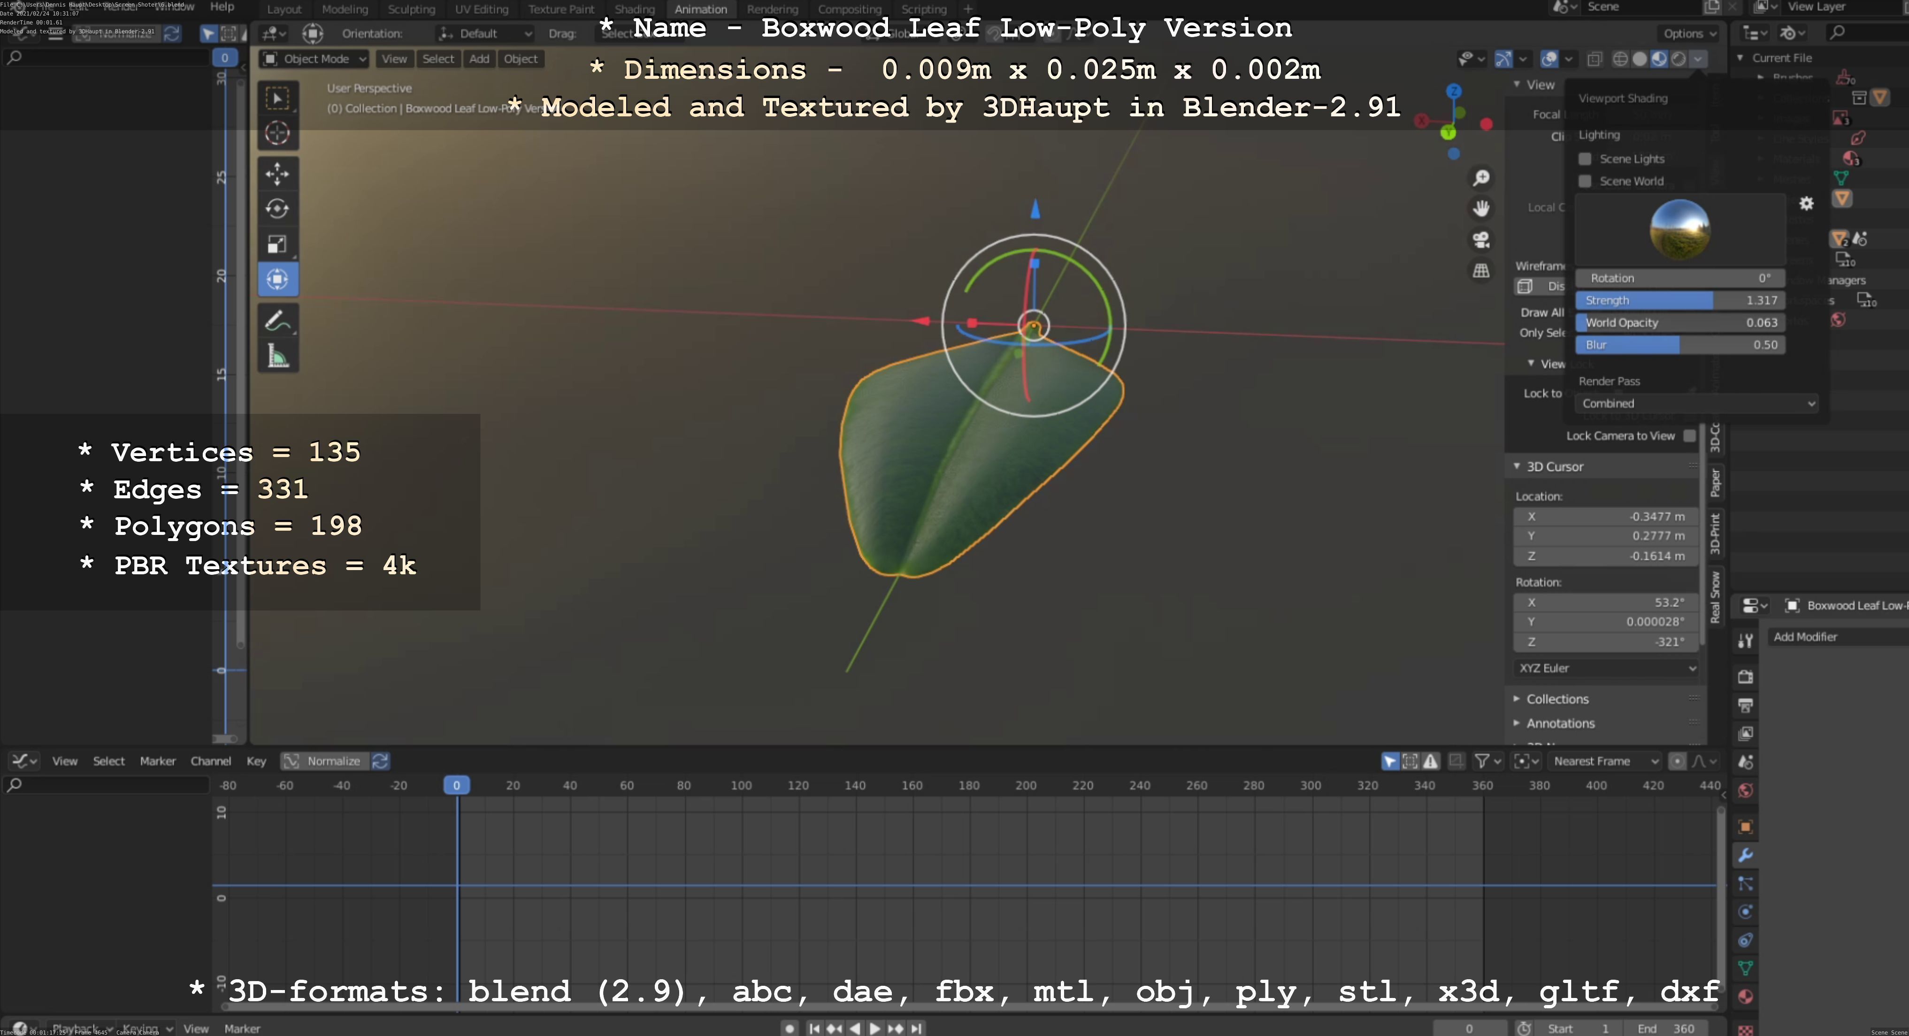Click the viewport zoom magnifier icon
1909x1036 pixels.
1480,178
